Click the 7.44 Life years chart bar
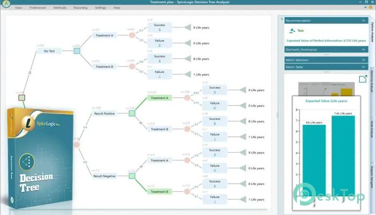This screenshot has width=376, height=215. (x=343, y=156)
